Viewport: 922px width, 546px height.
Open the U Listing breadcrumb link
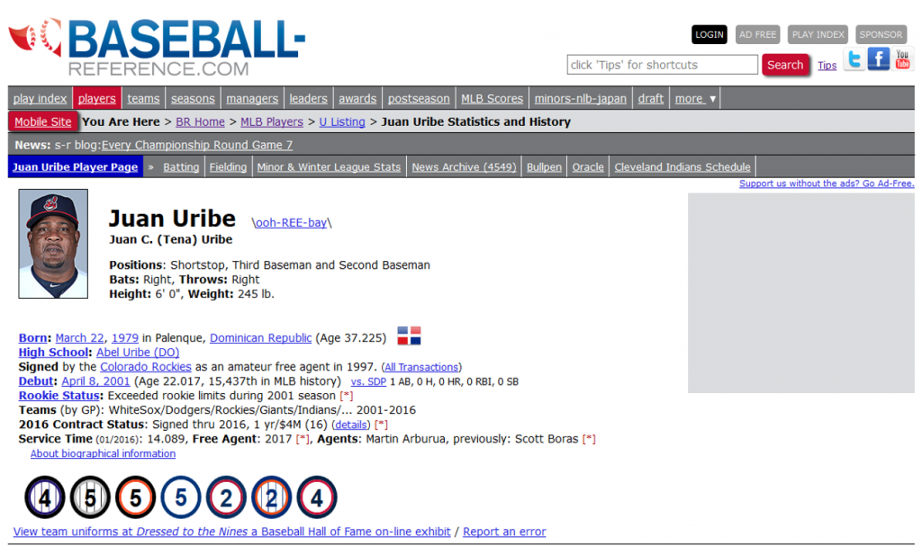(x=342, y=121)
